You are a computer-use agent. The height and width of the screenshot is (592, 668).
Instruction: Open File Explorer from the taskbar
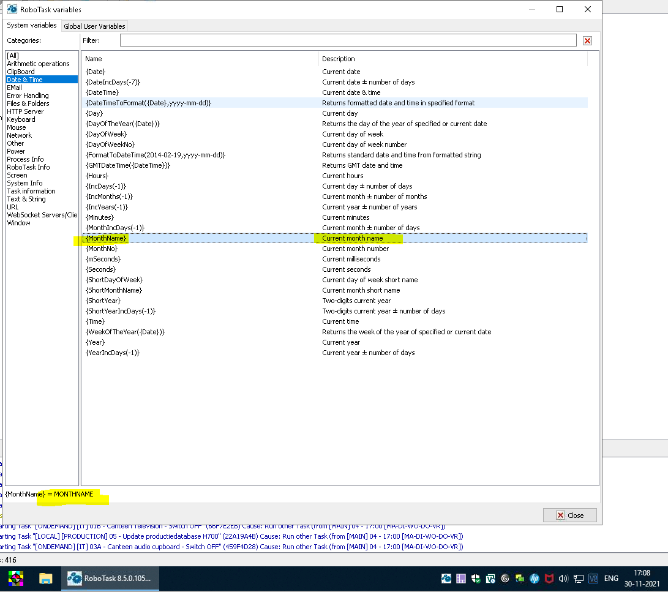click(46, 579)
